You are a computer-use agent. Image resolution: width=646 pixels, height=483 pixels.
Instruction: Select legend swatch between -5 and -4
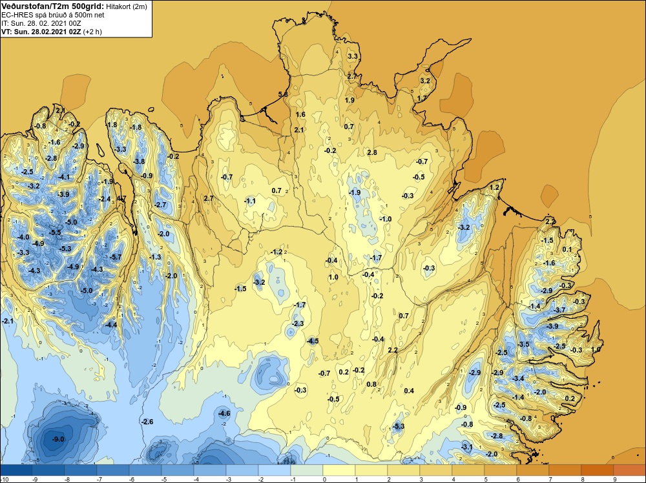tap(178, 470)
